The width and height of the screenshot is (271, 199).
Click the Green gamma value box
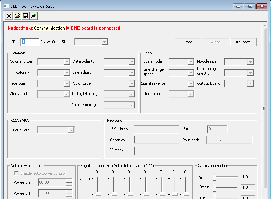pos(248,188)
